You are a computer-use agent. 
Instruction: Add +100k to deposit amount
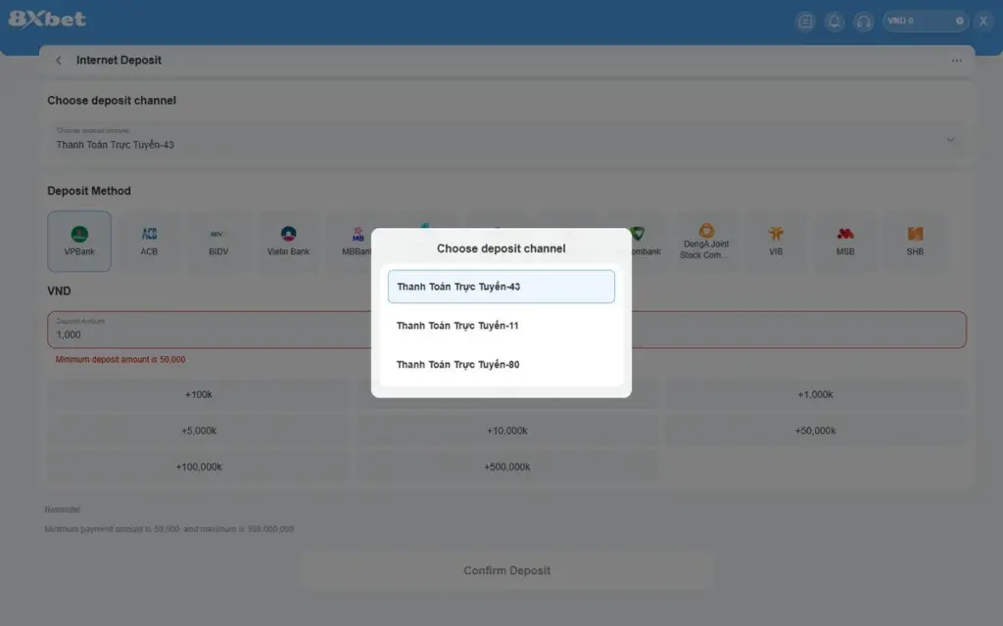click(x=198, y=395)
